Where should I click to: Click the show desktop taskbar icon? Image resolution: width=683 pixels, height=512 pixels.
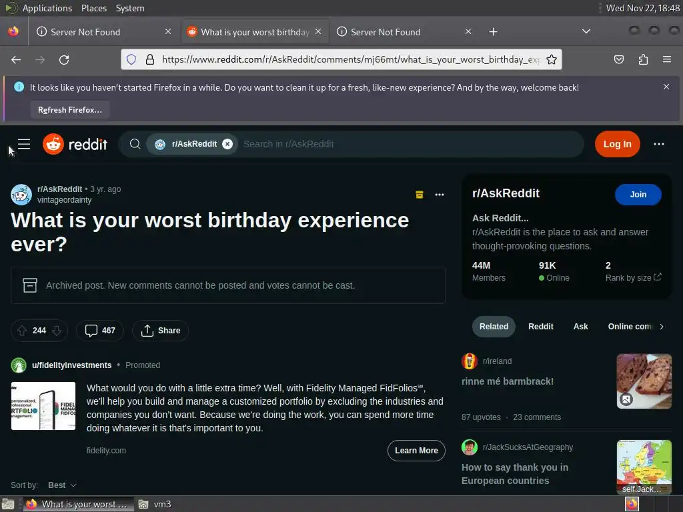[8, 504]
